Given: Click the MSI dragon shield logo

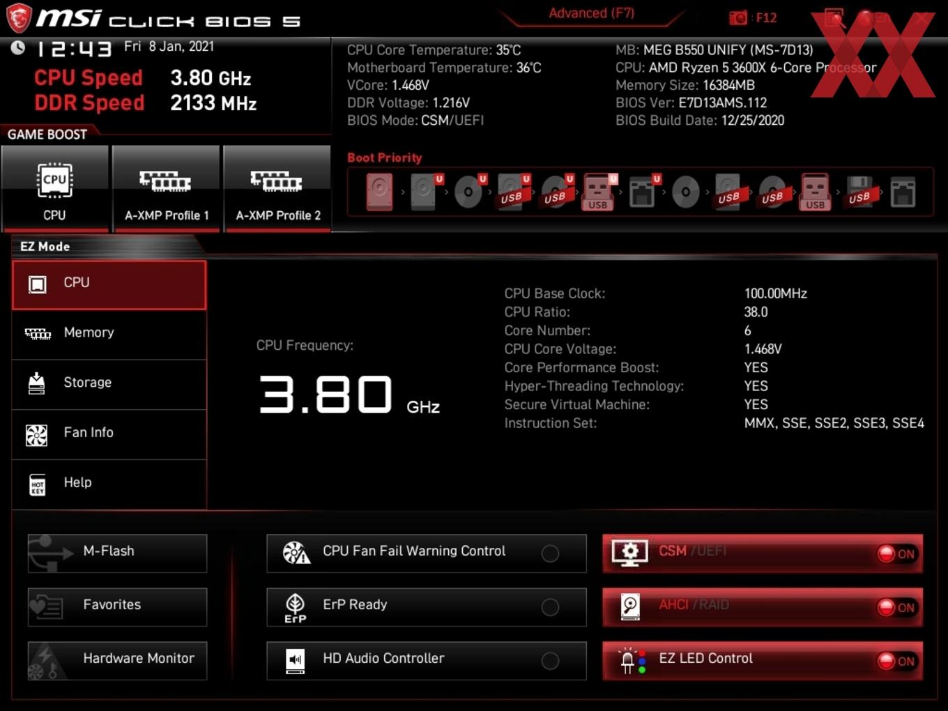Looking at the screenshot, I should pyautogui.click(x=18, y=17).
